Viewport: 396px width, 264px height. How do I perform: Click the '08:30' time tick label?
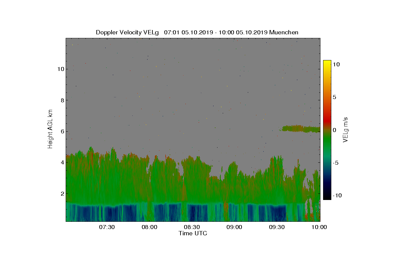pos(192,227)
